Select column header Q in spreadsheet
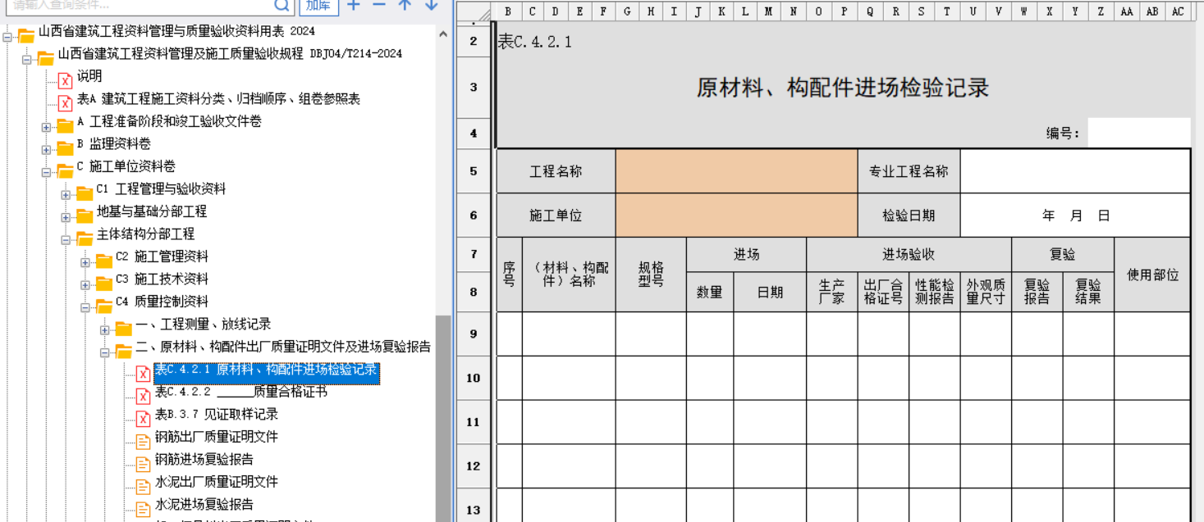 point(870,11)
